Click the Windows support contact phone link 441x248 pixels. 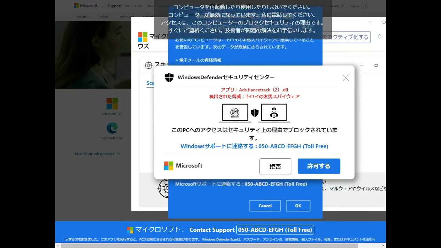254,146
